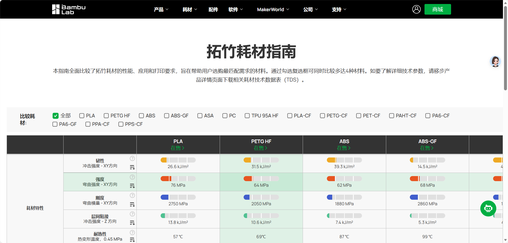Screen dimensions: 508x243
Task: Click help icon next to 韧性 row
Action: click(x=132, y=159)
